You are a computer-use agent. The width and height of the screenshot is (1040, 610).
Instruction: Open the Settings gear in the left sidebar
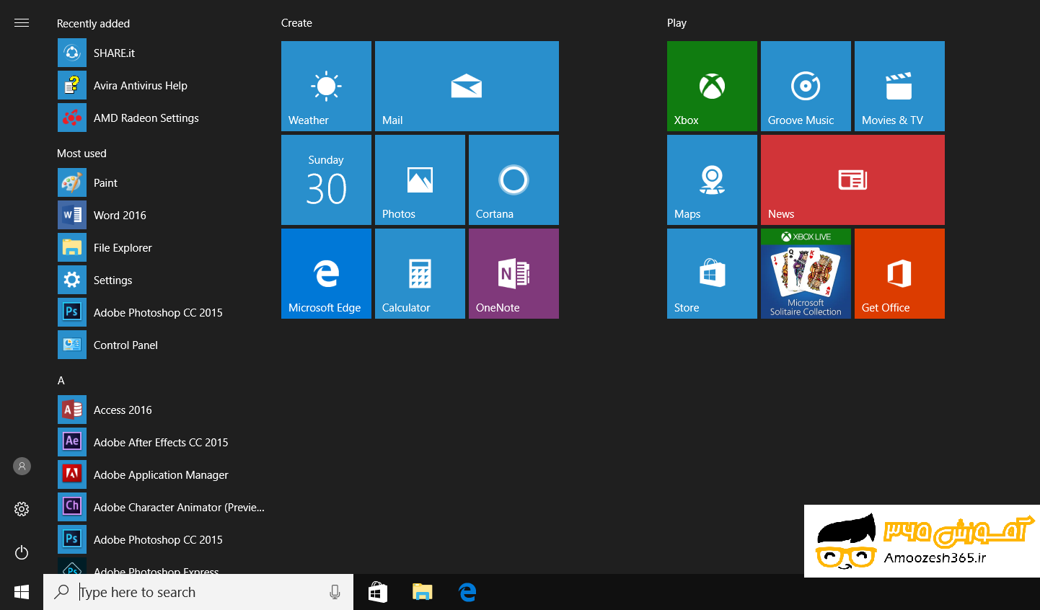pyautogui.click(x=22, y=509)
